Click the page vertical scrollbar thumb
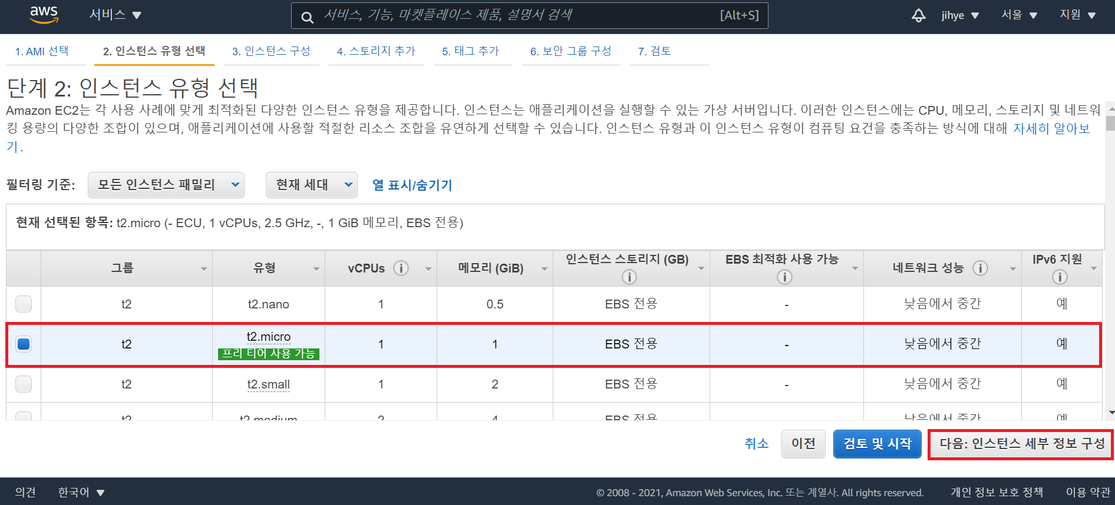The width and height of the screenshot is (1115, 505). pos(1110,123)
